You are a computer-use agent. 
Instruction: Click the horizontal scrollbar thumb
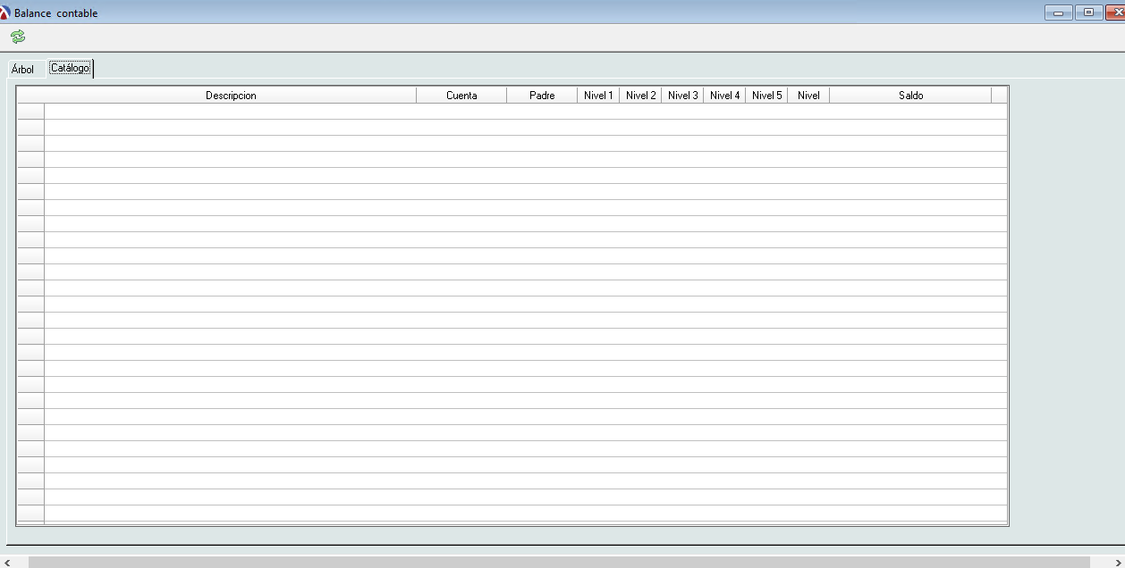pos(559,562)
